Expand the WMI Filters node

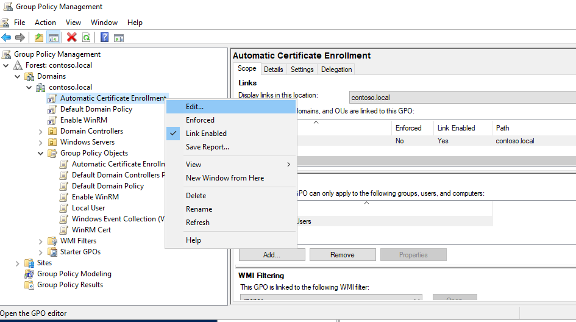(41, 241)
